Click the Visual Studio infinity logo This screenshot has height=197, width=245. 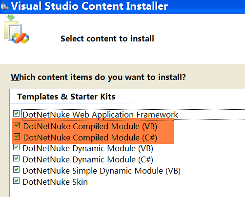coord(20,38)
